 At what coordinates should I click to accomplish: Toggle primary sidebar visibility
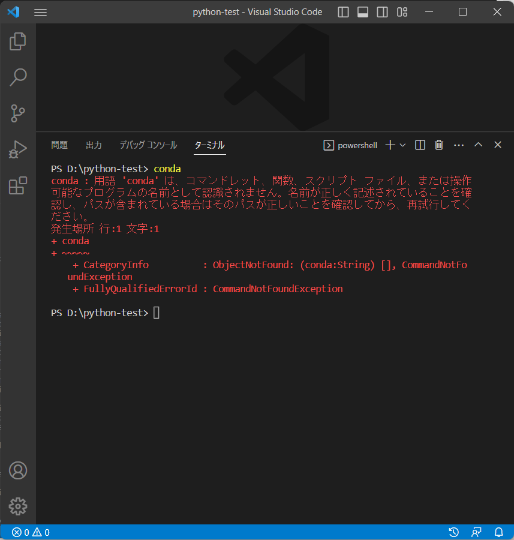(x=343, y=11)
